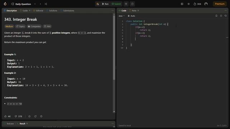Click the '343. Integer Break' title

pos(20,19)
